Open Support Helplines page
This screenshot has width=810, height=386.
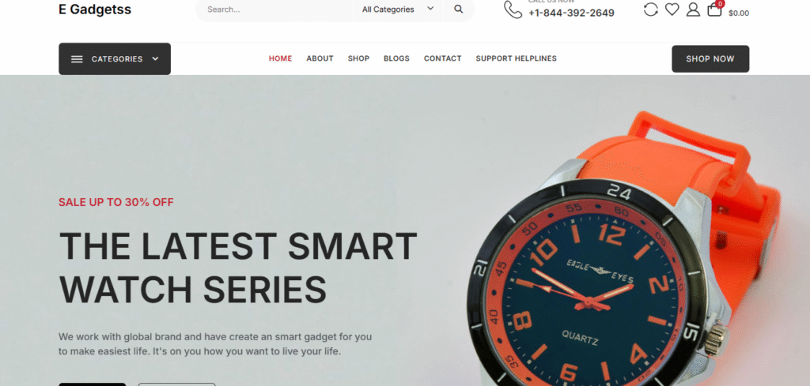(516, 58)
